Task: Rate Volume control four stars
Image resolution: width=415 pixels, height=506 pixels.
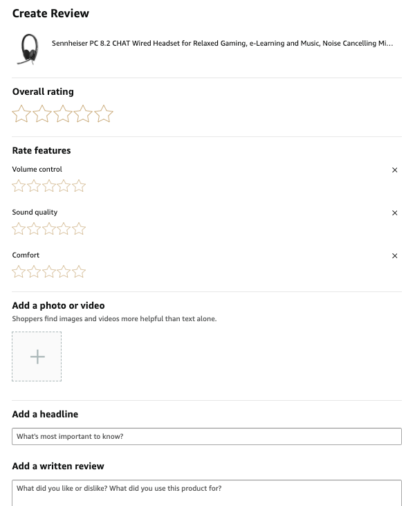Action: click(64, 186)
